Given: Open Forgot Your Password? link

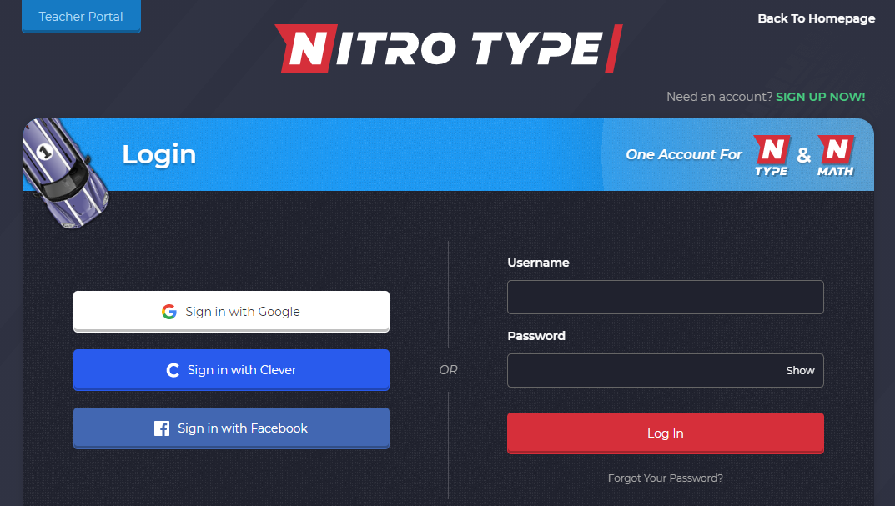Looking at the screenshot, I should pyautogui.click(x=665, y=478).
